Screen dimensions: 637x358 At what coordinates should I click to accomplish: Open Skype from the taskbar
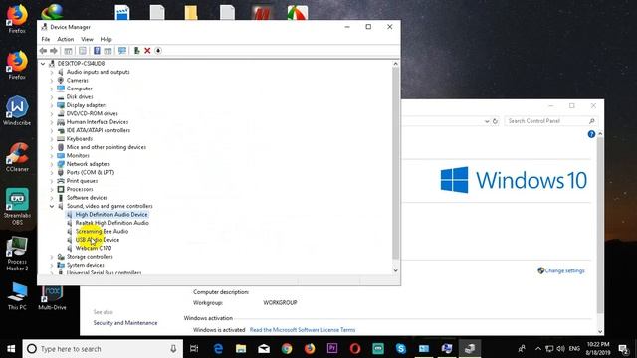[x=401, y=349]
